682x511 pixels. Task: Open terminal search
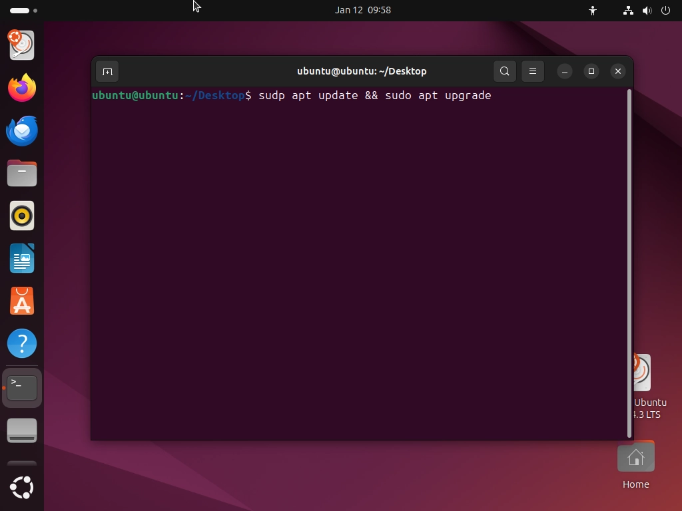[x=505, y=71]
